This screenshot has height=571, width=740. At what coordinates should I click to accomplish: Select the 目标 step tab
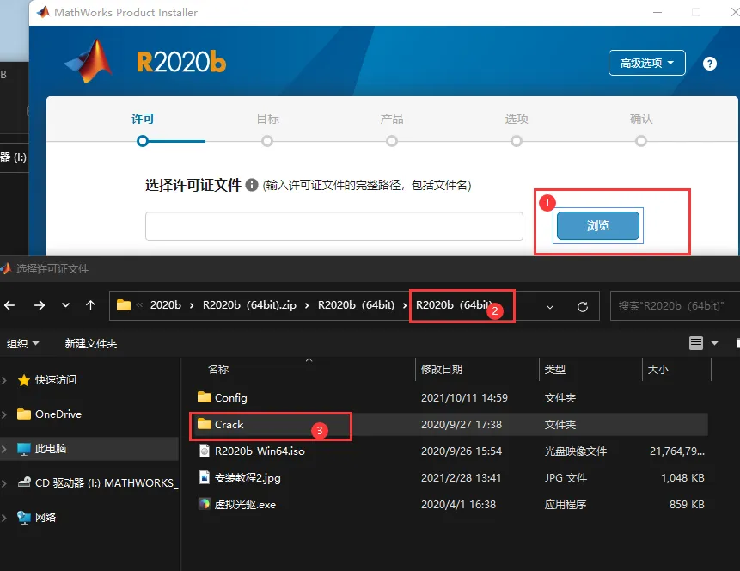(267, 119)
